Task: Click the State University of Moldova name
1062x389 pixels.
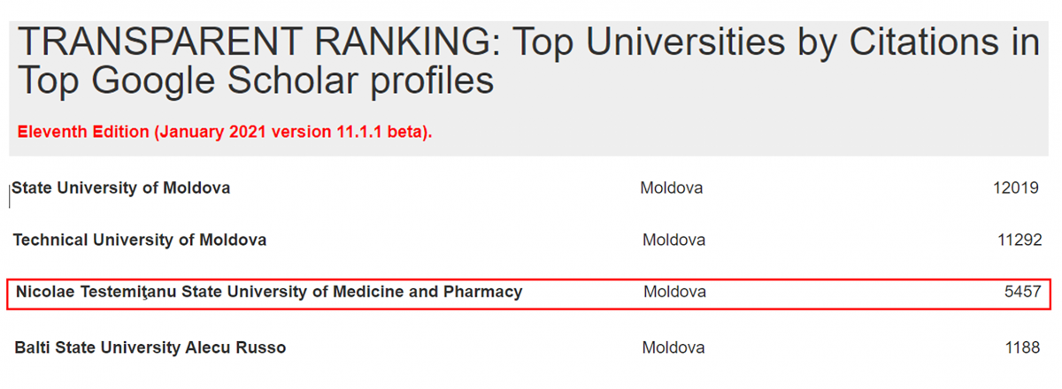Action: (121, 188)
